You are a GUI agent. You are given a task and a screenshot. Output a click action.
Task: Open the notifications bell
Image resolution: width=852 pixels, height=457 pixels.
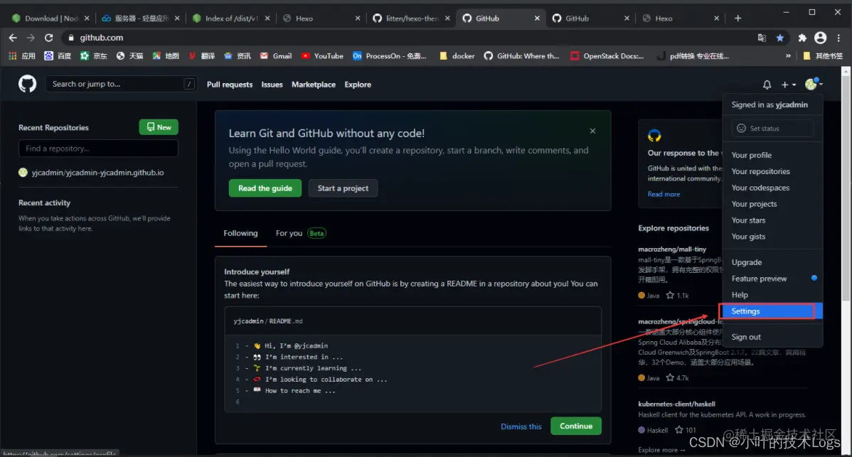pyautogui.click(x=767, y=85)
